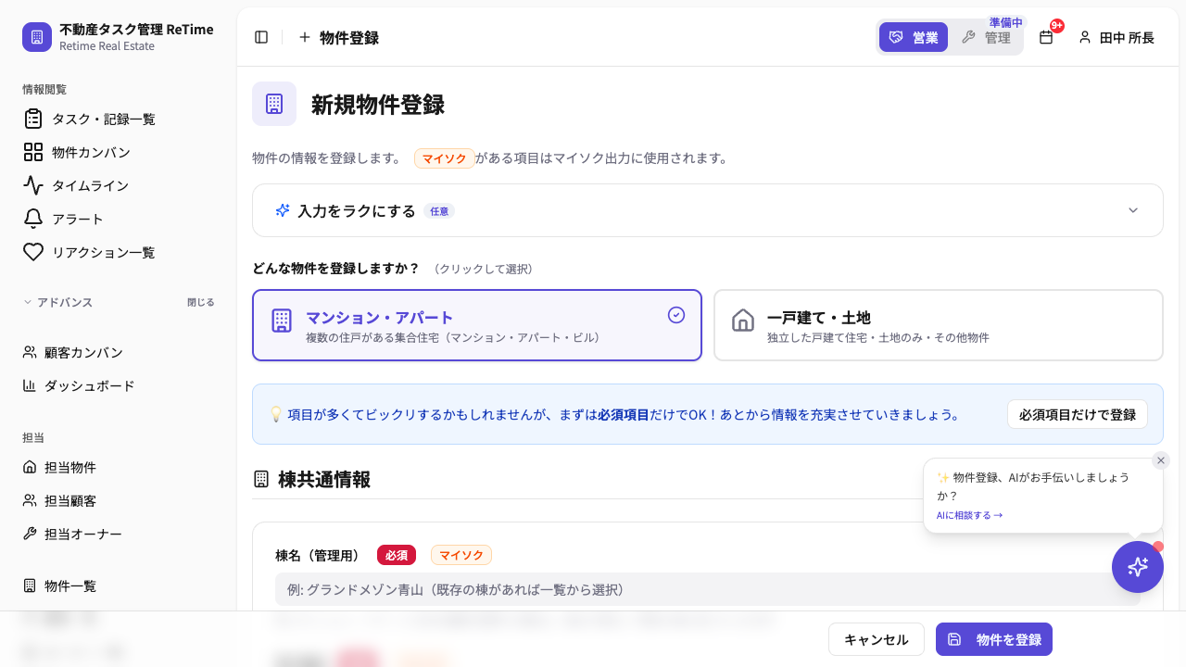
Task: Switch to the 管理 mode tab
Action: click(x=986, y=37)
